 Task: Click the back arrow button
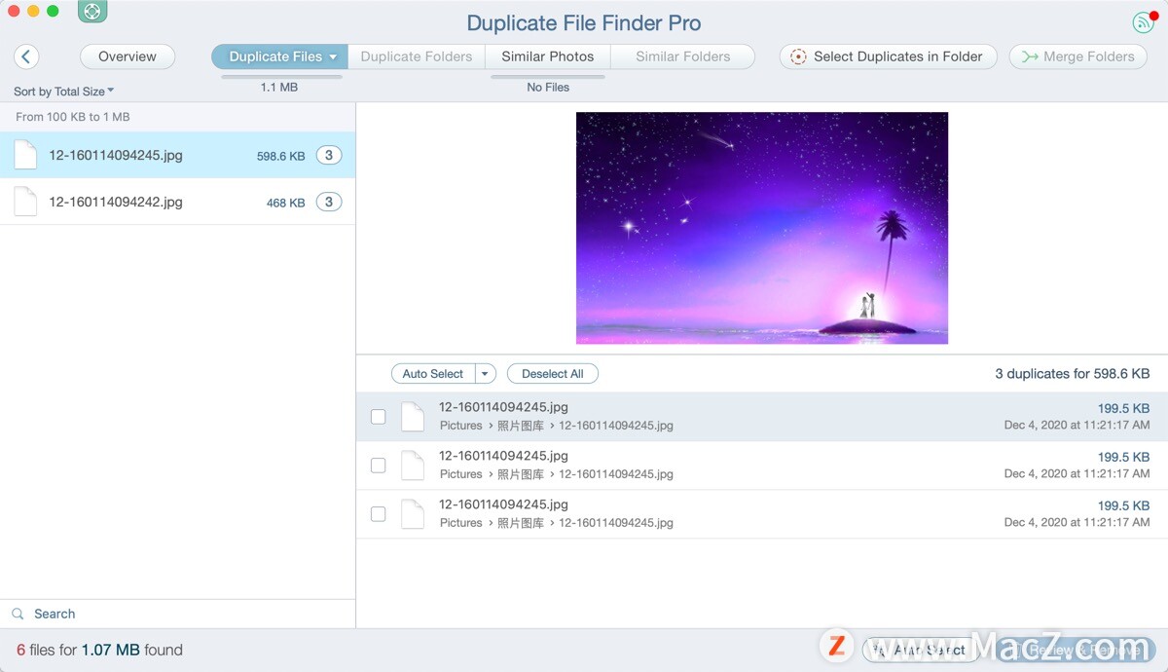(x=26, y=56)
